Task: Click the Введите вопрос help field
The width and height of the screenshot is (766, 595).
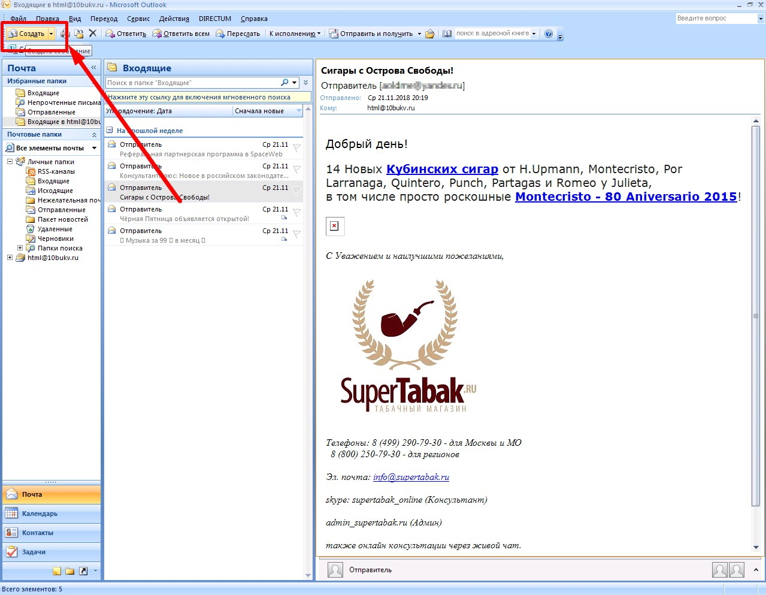Action: pyautogui.click(x=716, y=19)
